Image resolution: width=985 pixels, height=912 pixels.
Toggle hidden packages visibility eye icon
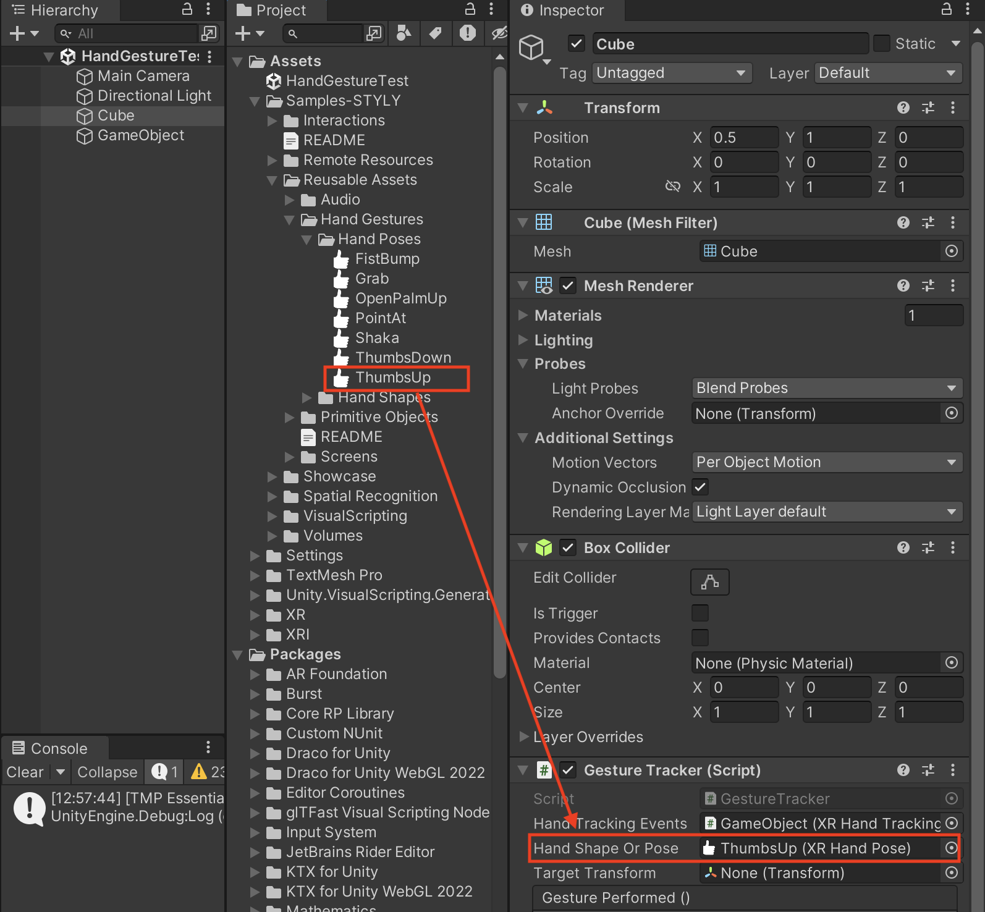click(499, 33)
